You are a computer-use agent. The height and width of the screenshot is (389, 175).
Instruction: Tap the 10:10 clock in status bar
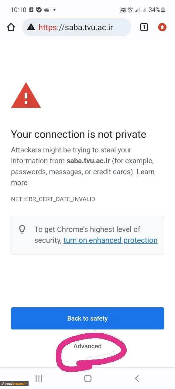[19, 10]
